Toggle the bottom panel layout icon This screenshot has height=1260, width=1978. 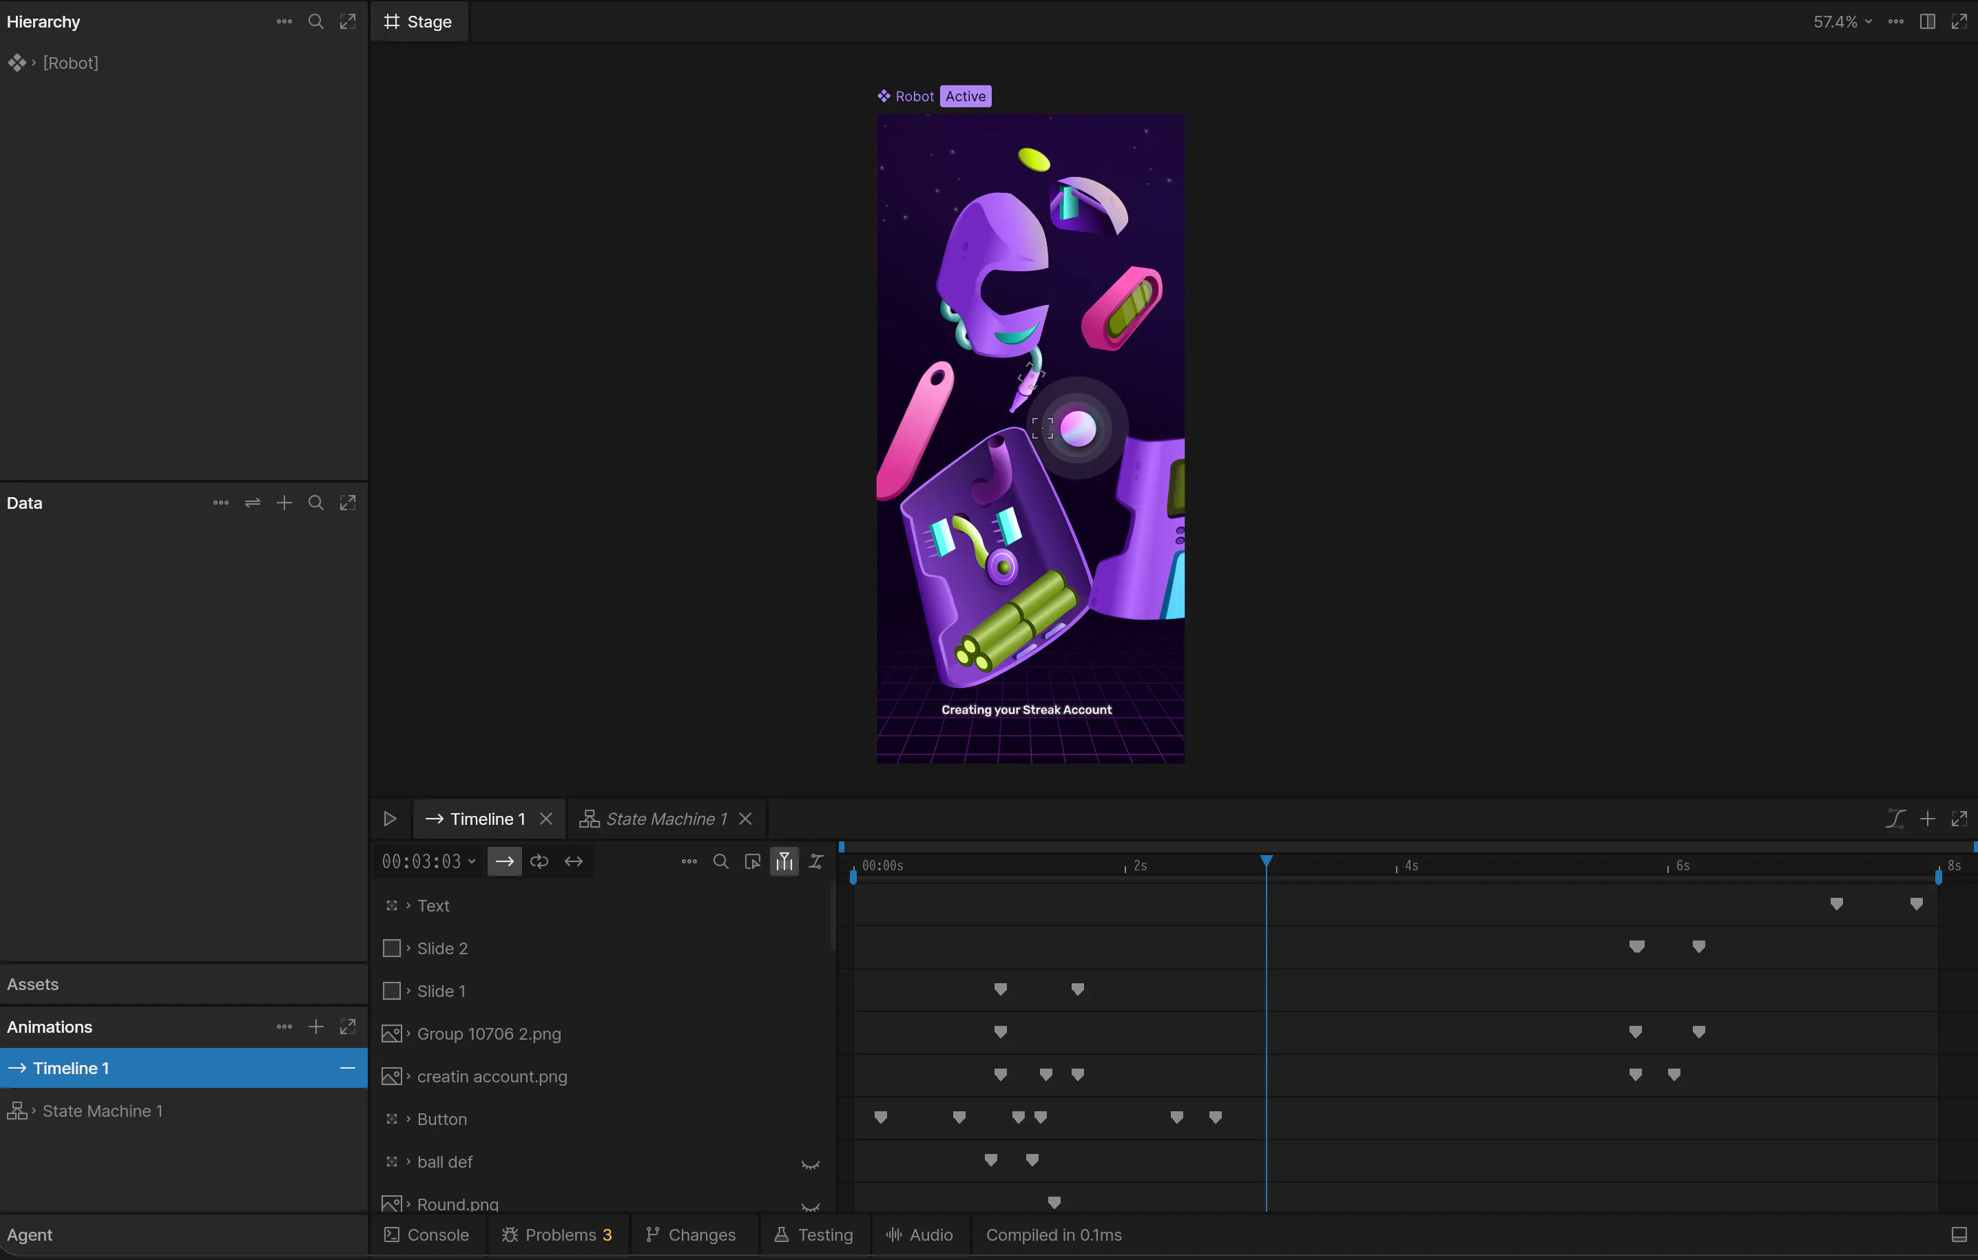(x=1959, y=1235)
